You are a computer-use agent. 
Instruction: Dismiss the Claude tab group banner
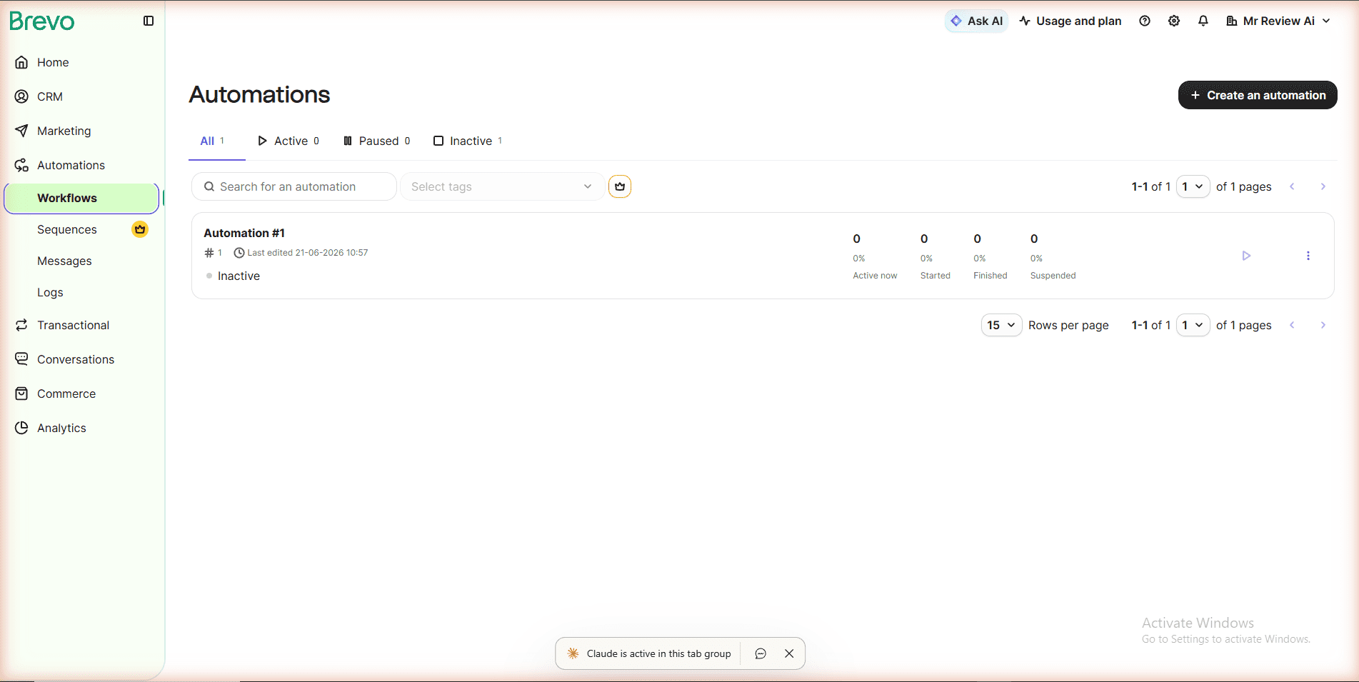tap(789, 653)
